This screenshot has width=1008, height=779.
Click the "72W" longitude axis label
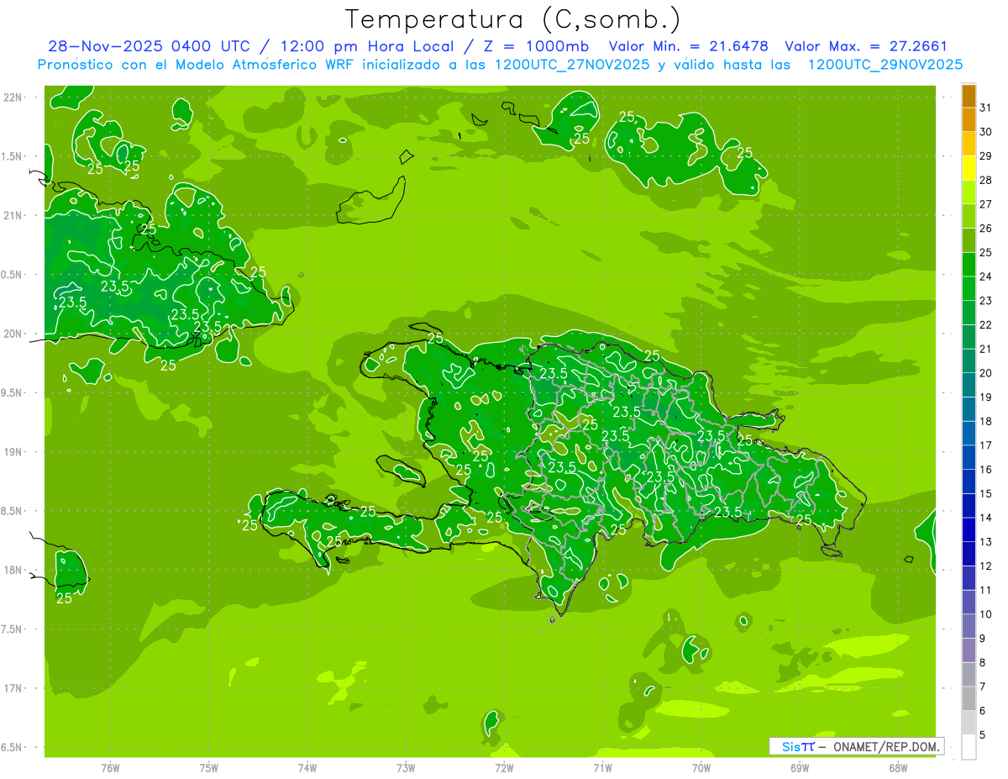(504, 768)
